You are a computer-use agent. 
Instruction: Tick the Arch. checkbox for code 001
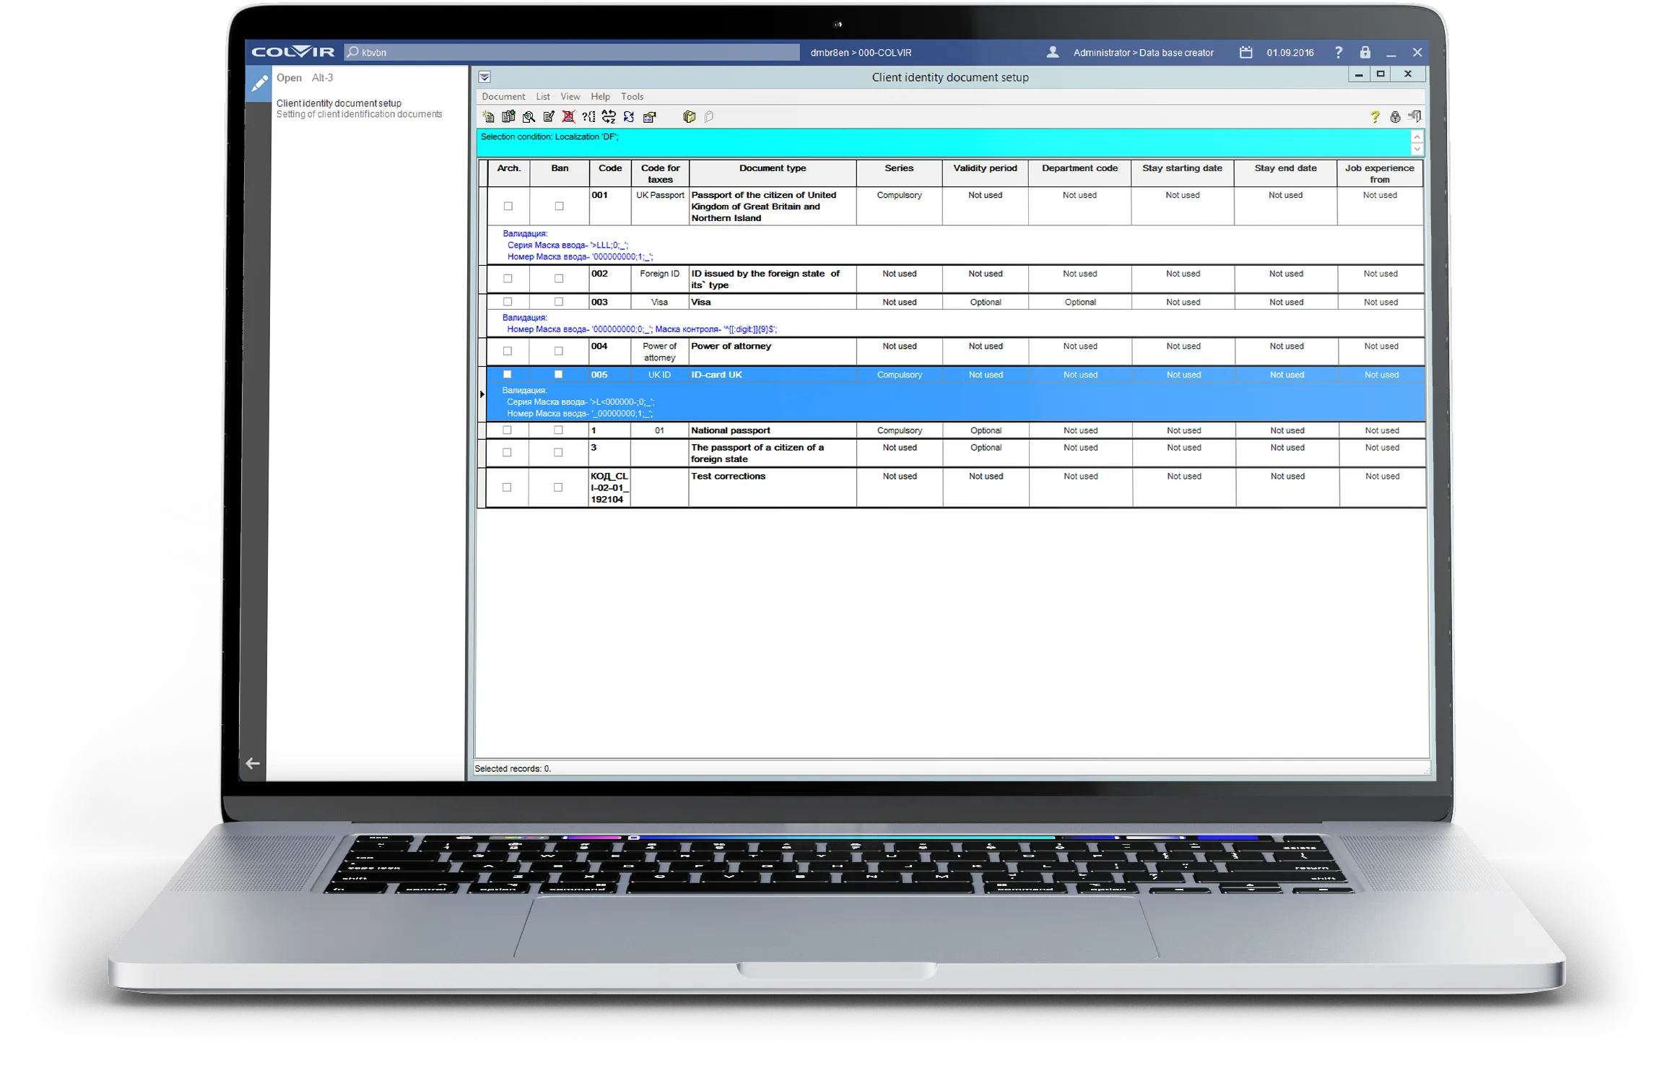(508, 207)
